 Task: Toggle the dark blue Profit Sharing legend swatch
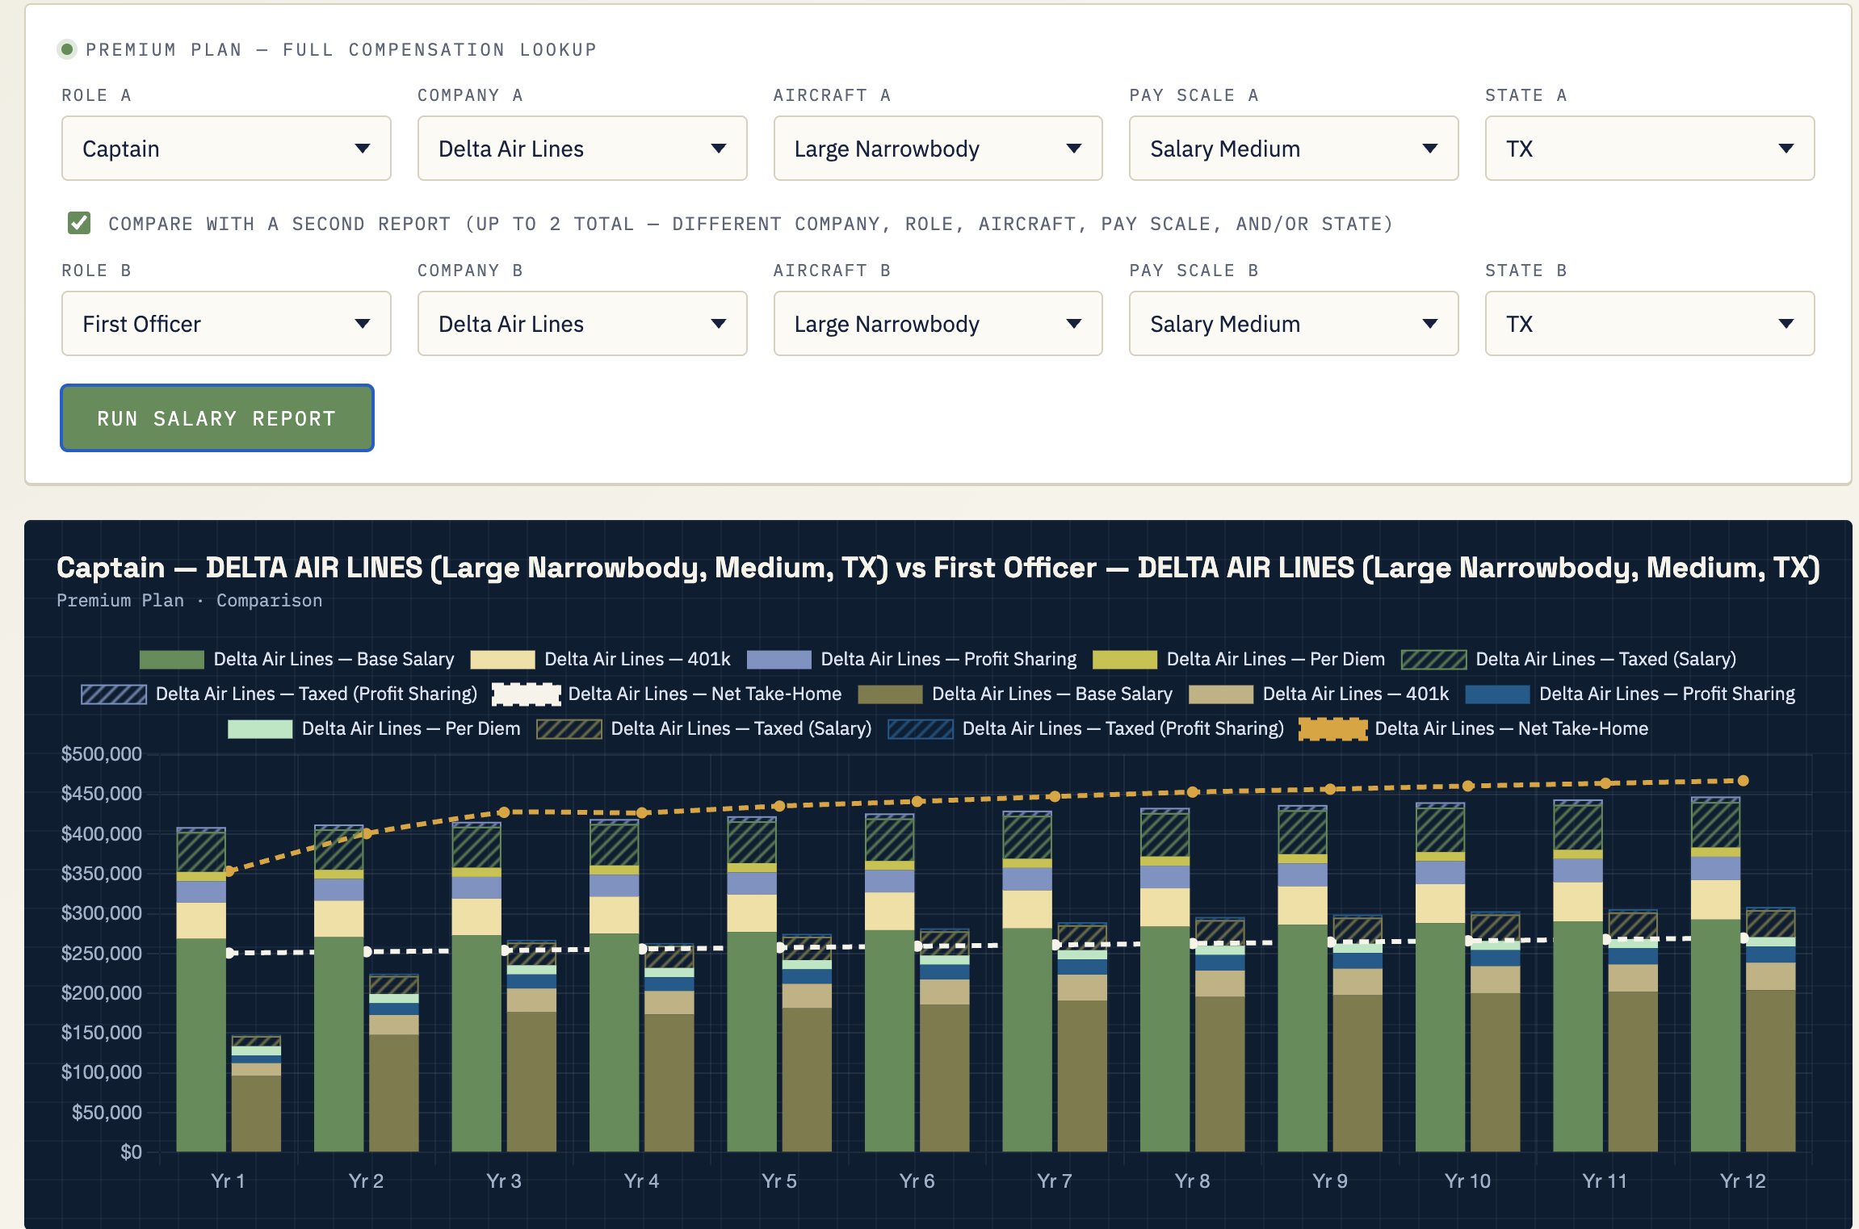[1497, 694]
